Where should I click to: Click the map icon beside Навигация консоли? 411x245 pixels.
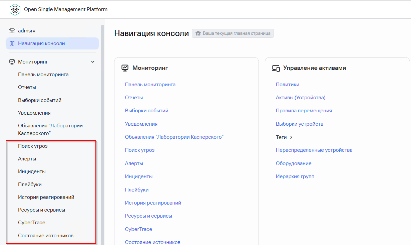tap(12, 43)
